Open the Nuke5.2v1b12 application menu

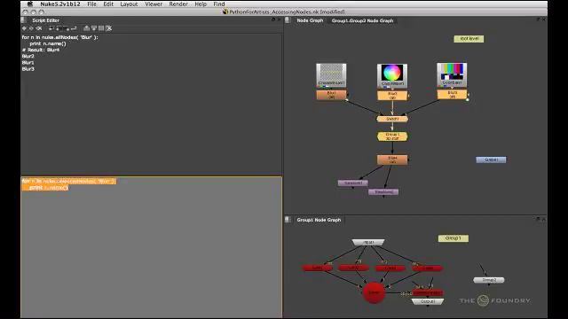pyautogui.click(x=60, y=4)
